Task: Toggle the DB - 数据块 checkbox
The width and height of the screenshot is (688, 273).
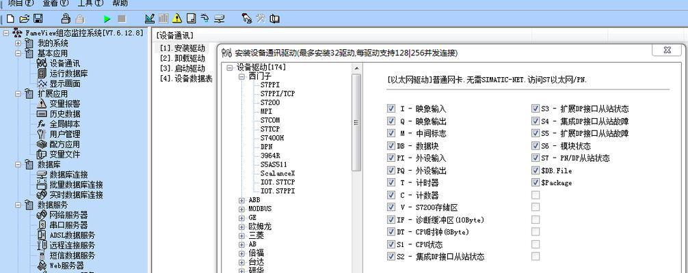Action: tap(391, 145)
